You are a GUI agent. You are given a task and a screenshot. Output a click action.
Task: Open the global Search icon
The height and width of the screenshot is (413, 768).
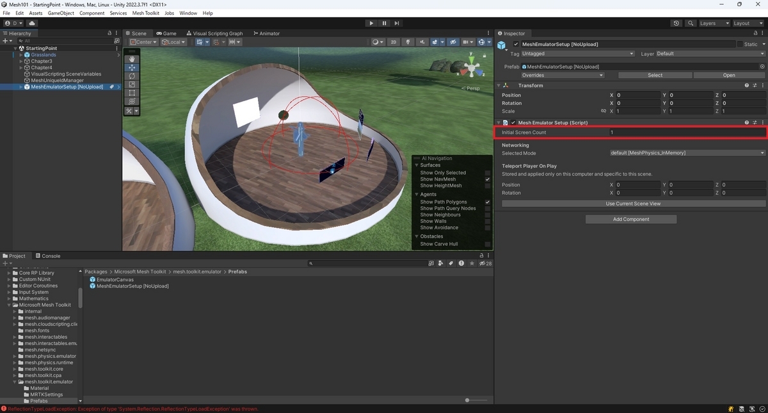coord(691,23)
